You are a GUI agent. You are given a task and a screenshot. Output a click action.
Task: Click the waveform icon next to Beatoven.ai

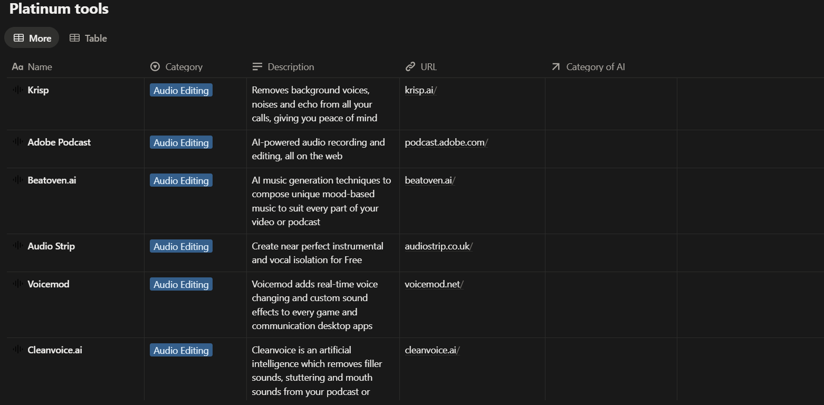(x=17, y=180)
